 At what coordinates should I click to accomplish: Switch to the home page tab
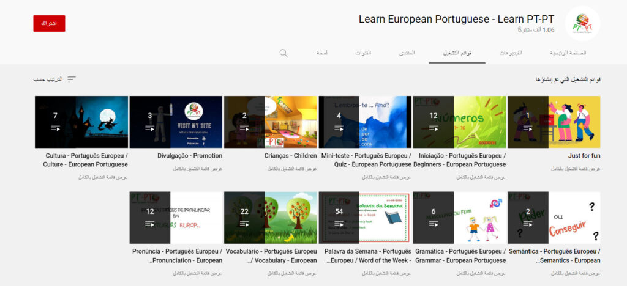click(x=568, y=53)
